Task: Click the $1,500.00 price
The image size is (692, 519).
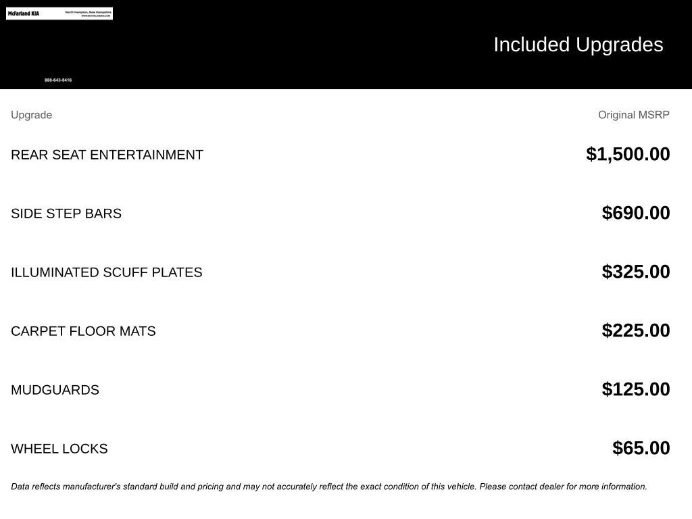Action: (x=628, y=154)
